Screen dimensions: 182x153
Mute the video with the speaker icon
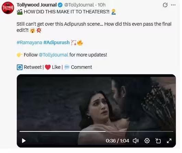(136, 141)
